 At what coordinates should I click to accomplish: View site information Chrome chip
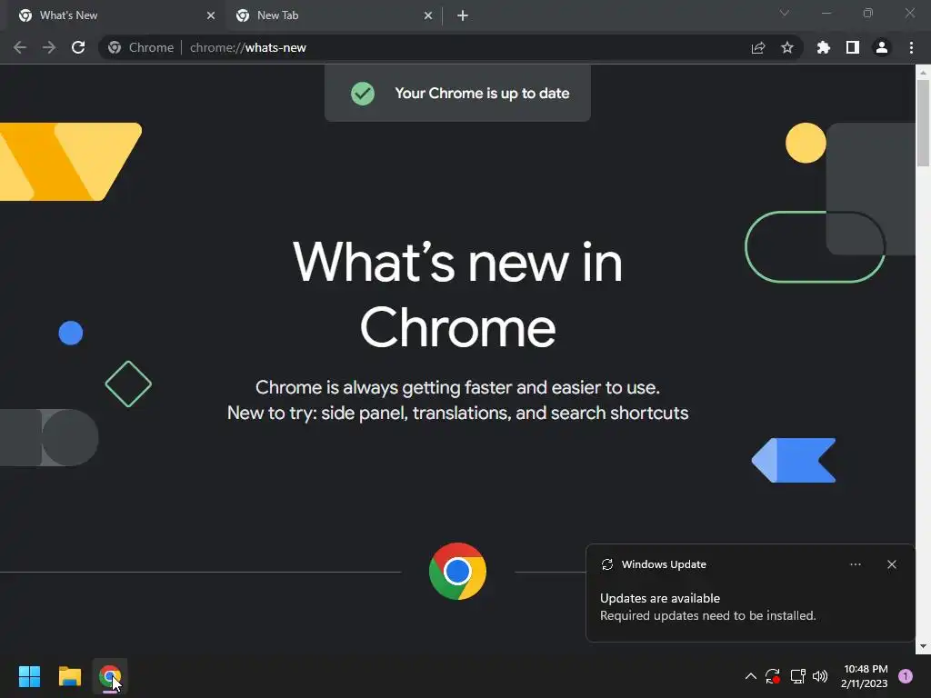point(141,47)
